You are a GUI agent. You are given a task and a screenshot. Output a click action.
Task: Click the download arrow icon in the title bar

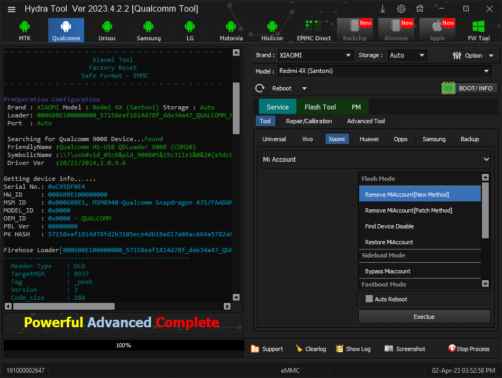[382, 9]
